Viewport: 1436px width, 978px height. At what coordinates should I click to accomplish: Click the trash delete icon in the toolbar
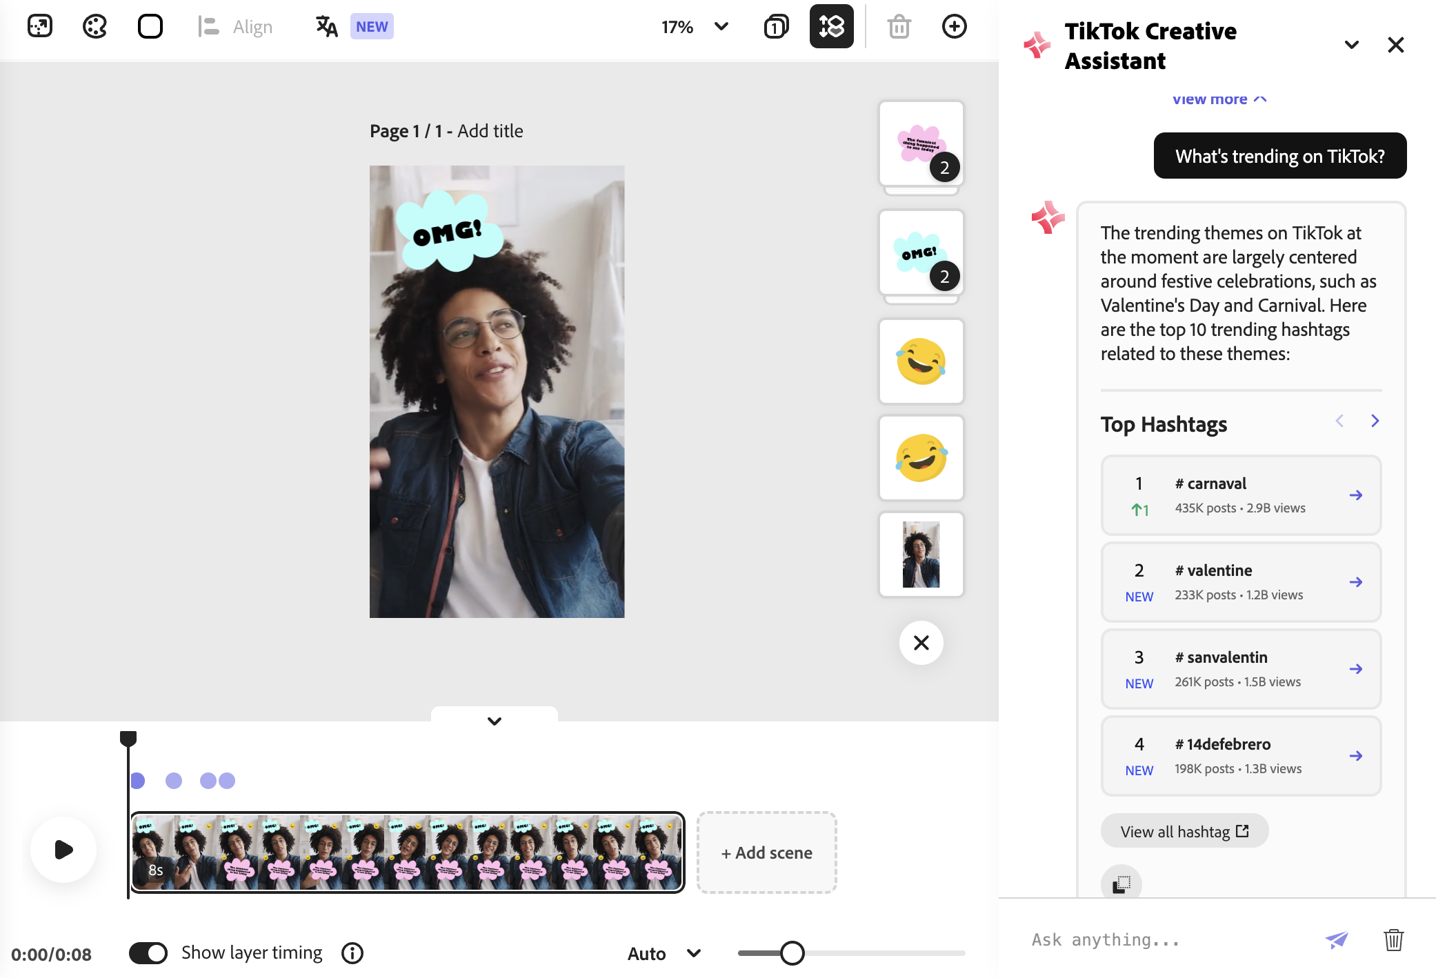click(x=899, y=27)
